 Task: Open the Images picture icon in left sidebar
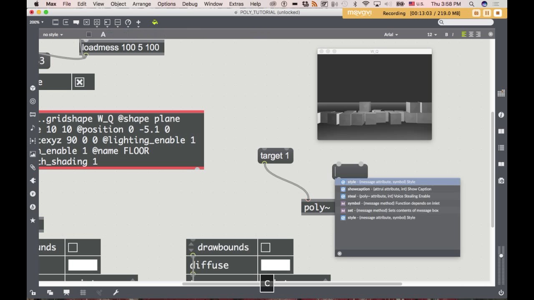[x=33, y=154]
